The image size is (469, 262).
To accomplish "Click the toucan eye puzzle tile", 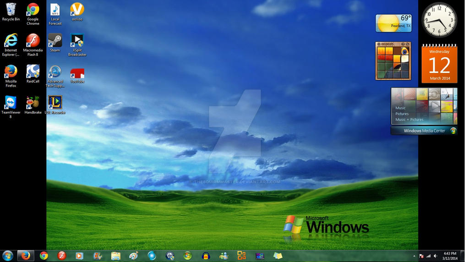I will pyautogui.click(x=405, y=51).
